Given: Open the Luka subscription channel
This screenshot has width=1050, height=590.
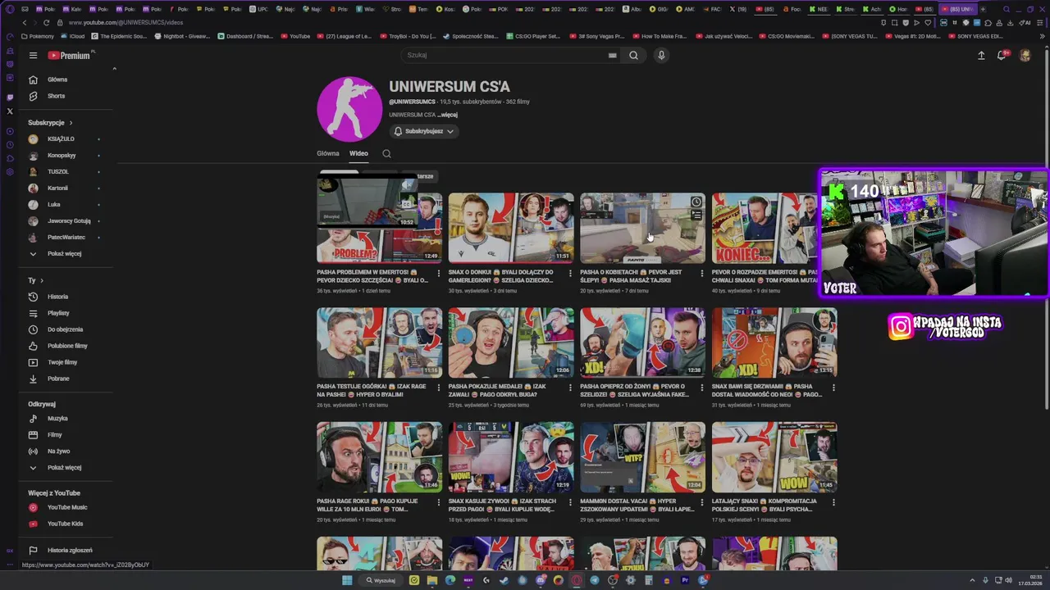Looking at the screenshot, I should (x=54, y=205).
